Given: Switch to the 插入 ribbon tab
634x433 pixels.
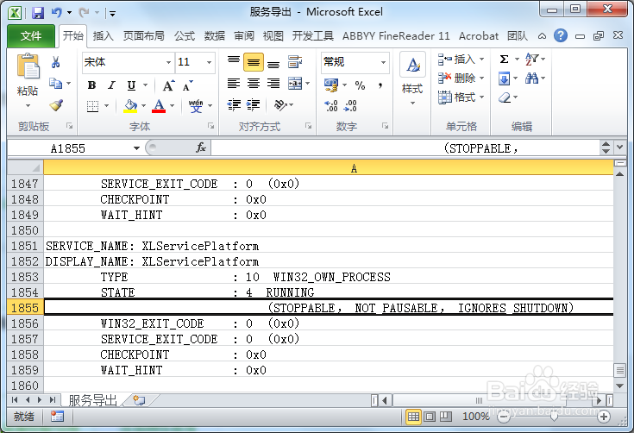Looking at the screenshot, I should coord(104,36).
